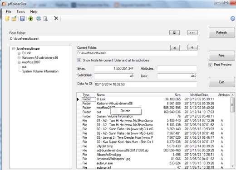This screenshot has width=236, height=170.
Task: Click the X button beside Current Folder
Action: tap(175, 48)
